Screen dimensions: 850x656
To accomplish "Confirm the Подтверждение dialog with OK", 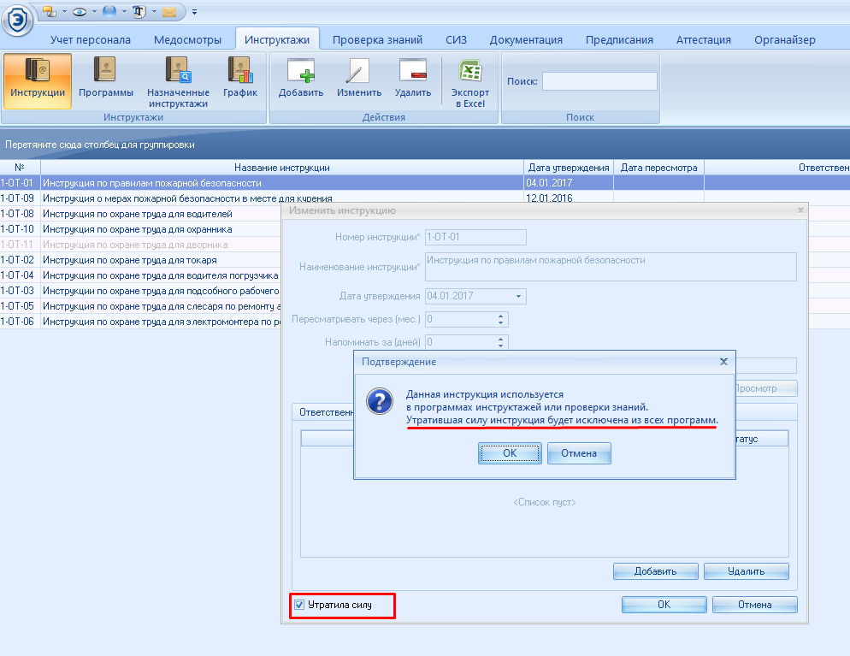I will (510, 453).
